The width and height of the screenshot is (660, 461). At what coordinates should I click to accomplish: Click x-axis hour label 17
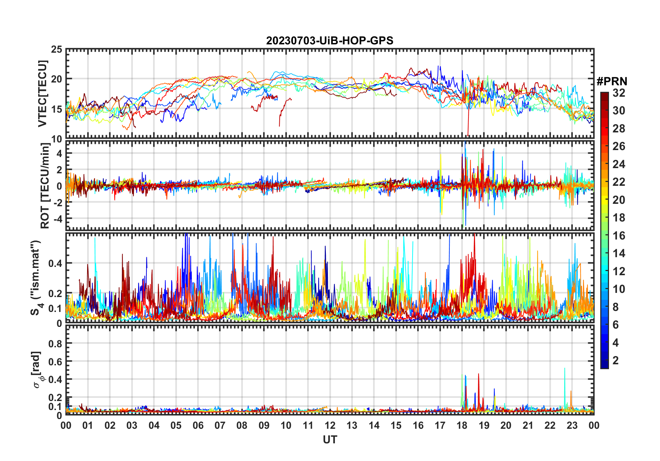click(x=440, y=425)
